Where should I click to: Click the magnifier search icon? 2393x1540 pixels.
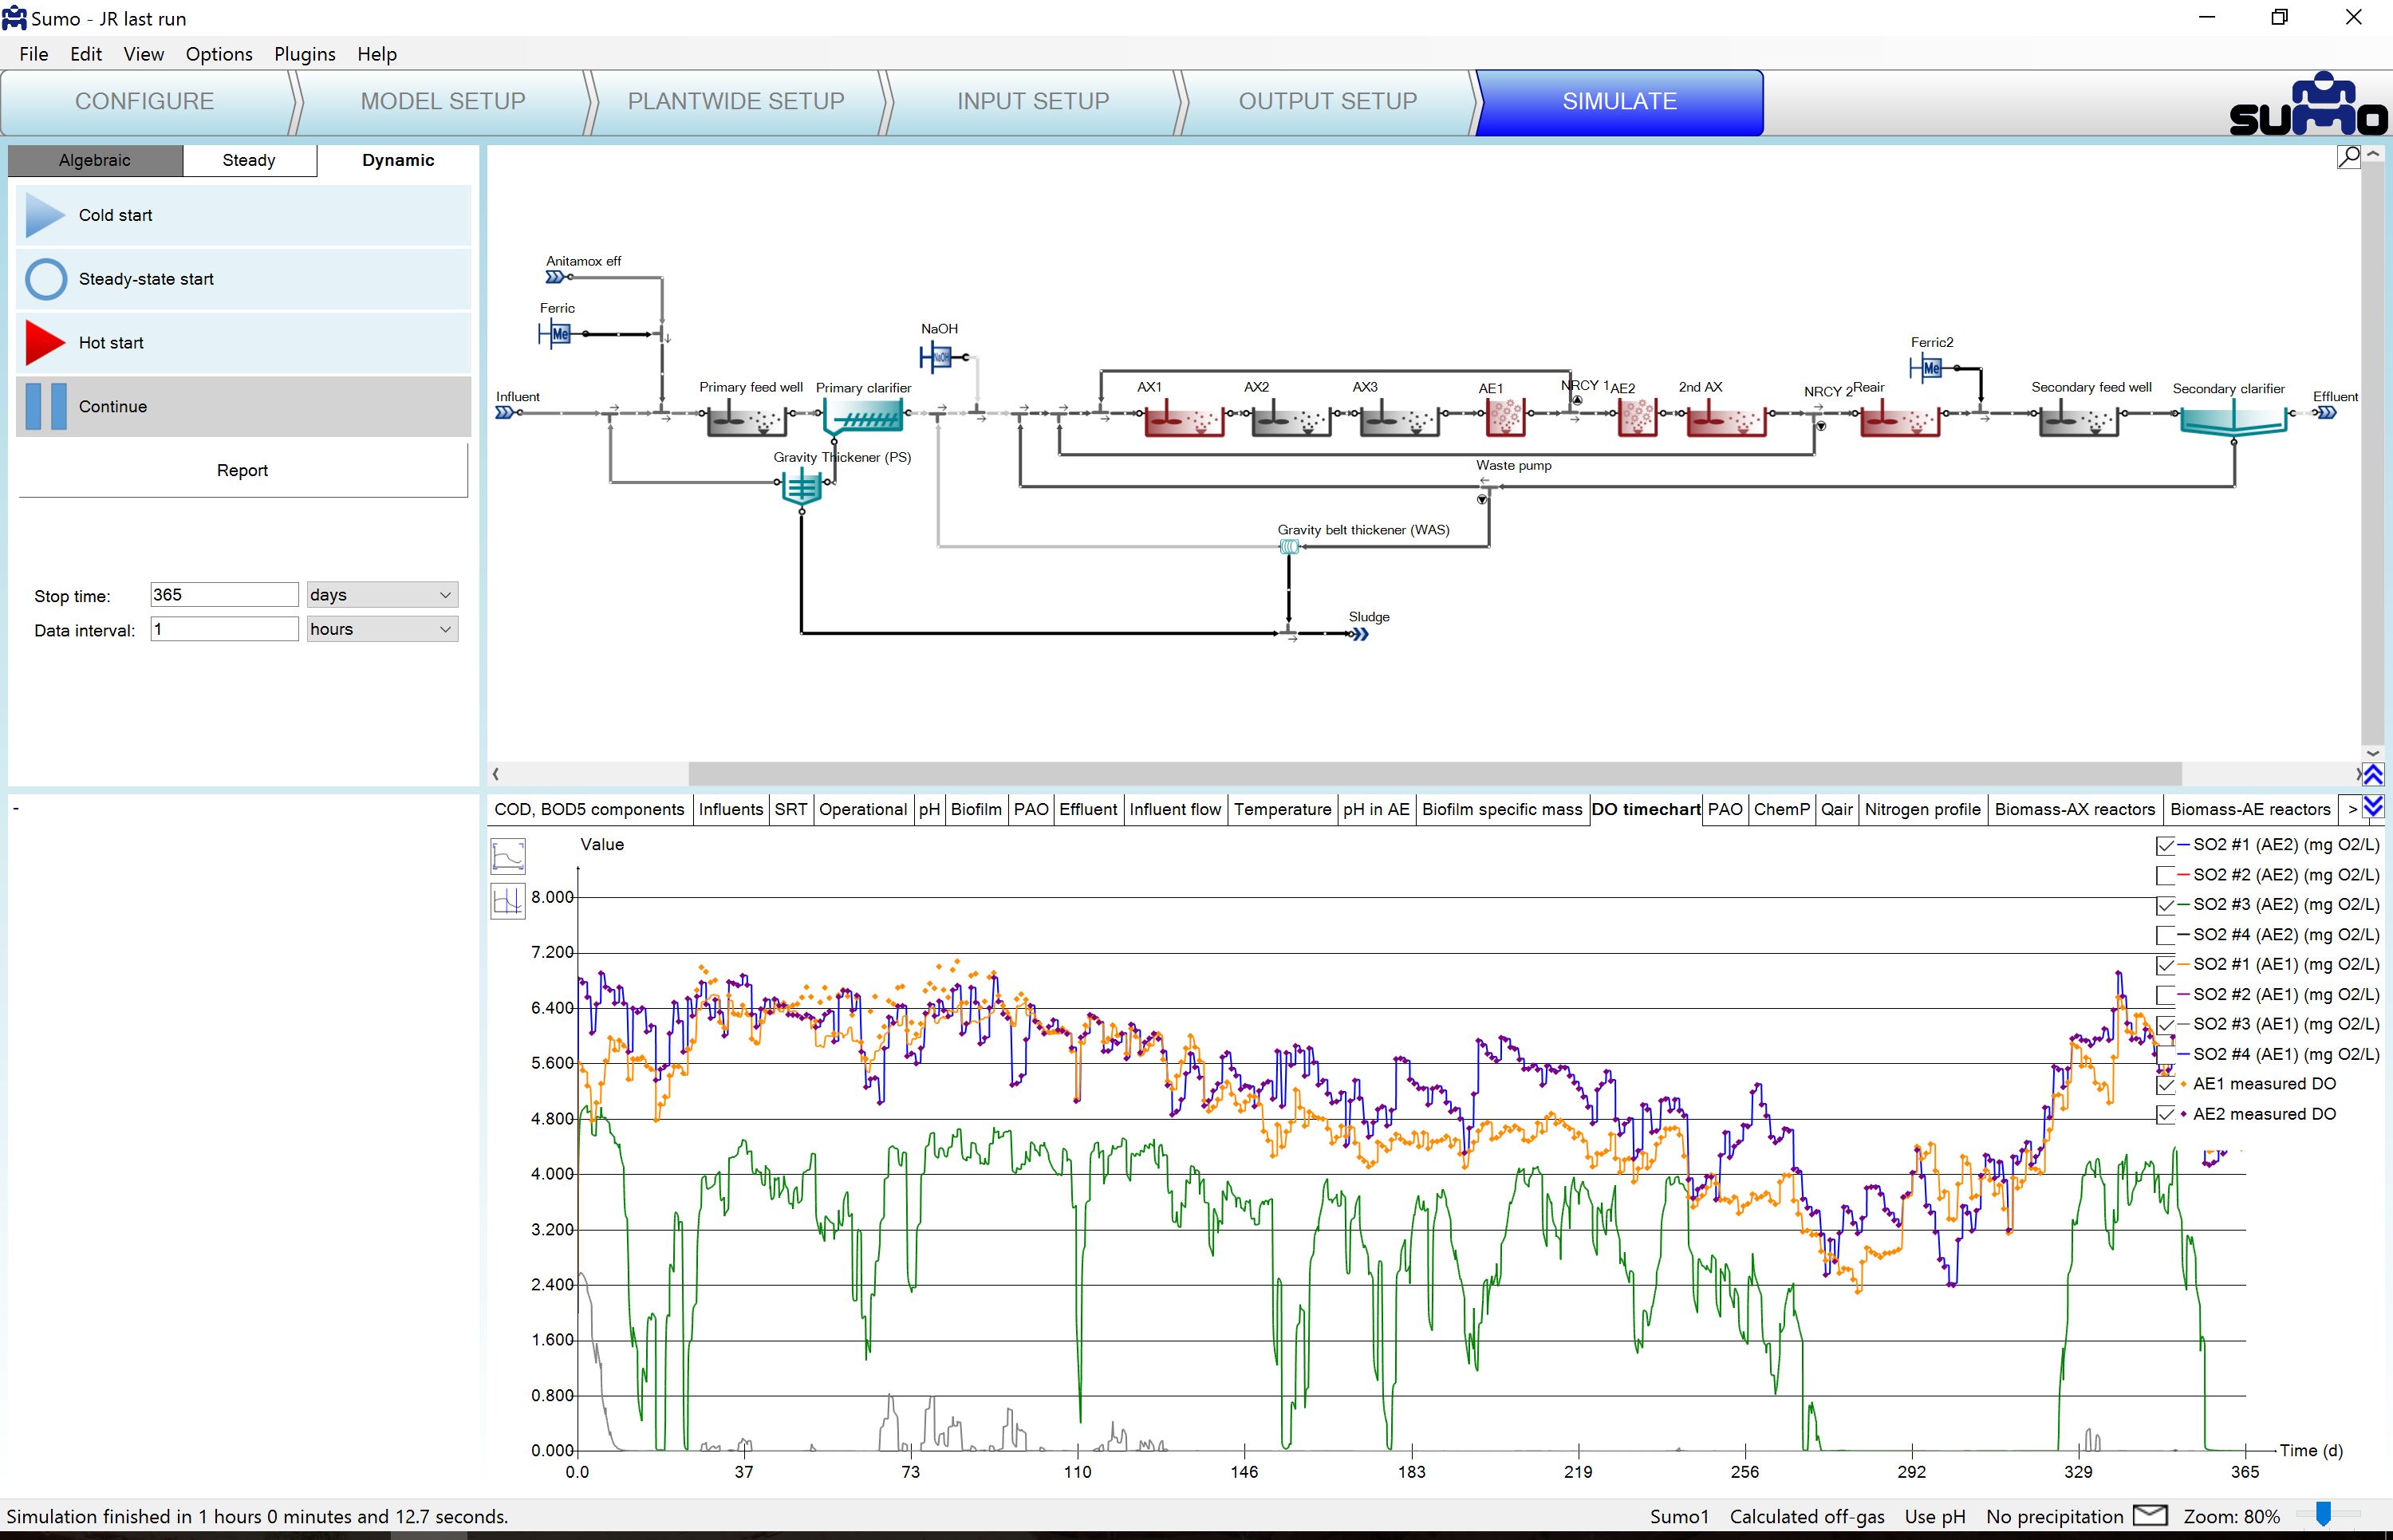(x=2348, y=157)
